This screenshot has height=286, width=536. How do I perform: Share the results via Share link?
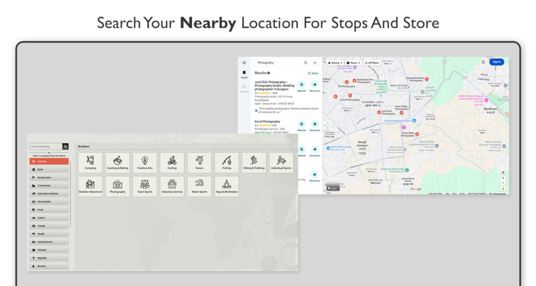pos(313,73)
